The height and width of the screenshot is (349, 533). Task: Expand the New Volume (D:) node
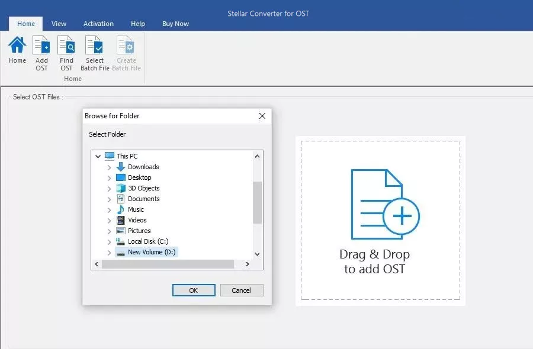109,253
